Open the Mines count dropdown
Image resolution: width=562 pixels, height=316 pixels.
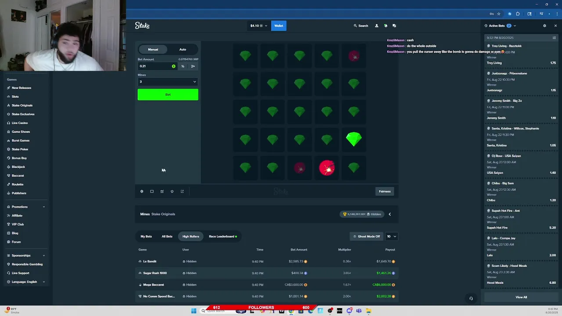tap(168, 82)
